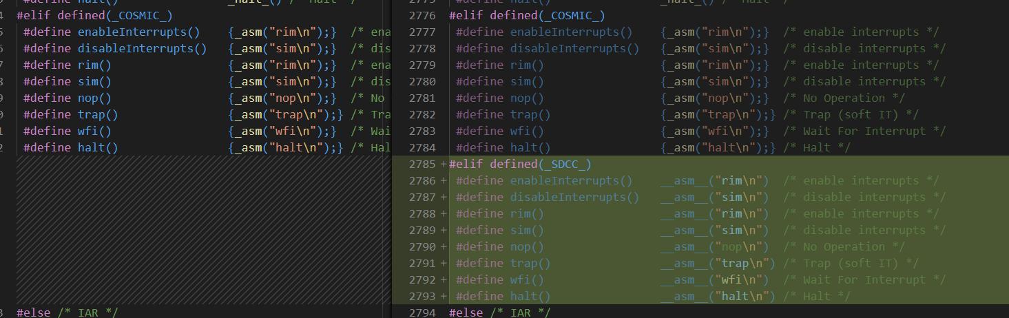This screenshot has width=1009, height=318.
Task: Click the plus marker beside line 2786
Action: coord(444,181)
